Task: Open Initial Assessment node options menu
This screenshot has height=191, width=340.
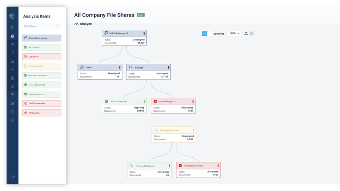Action: coord(144,33)
